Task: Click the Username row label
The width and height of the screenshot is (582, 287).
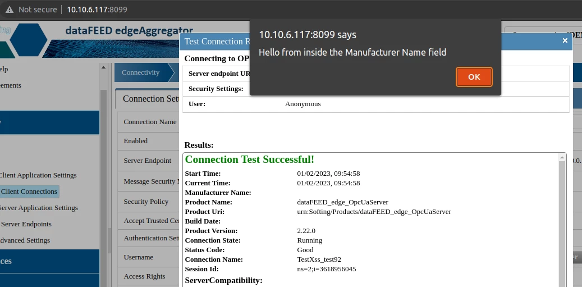Action: pos(139,257)
